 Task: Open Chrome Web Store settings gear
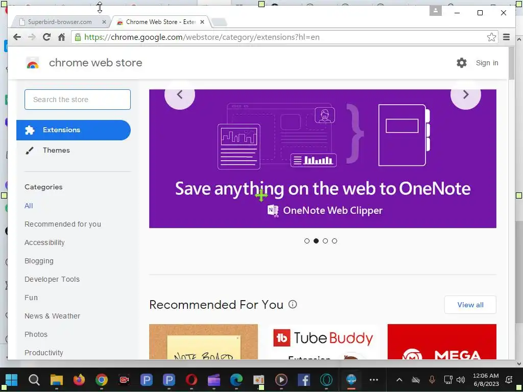pos(462,63)
